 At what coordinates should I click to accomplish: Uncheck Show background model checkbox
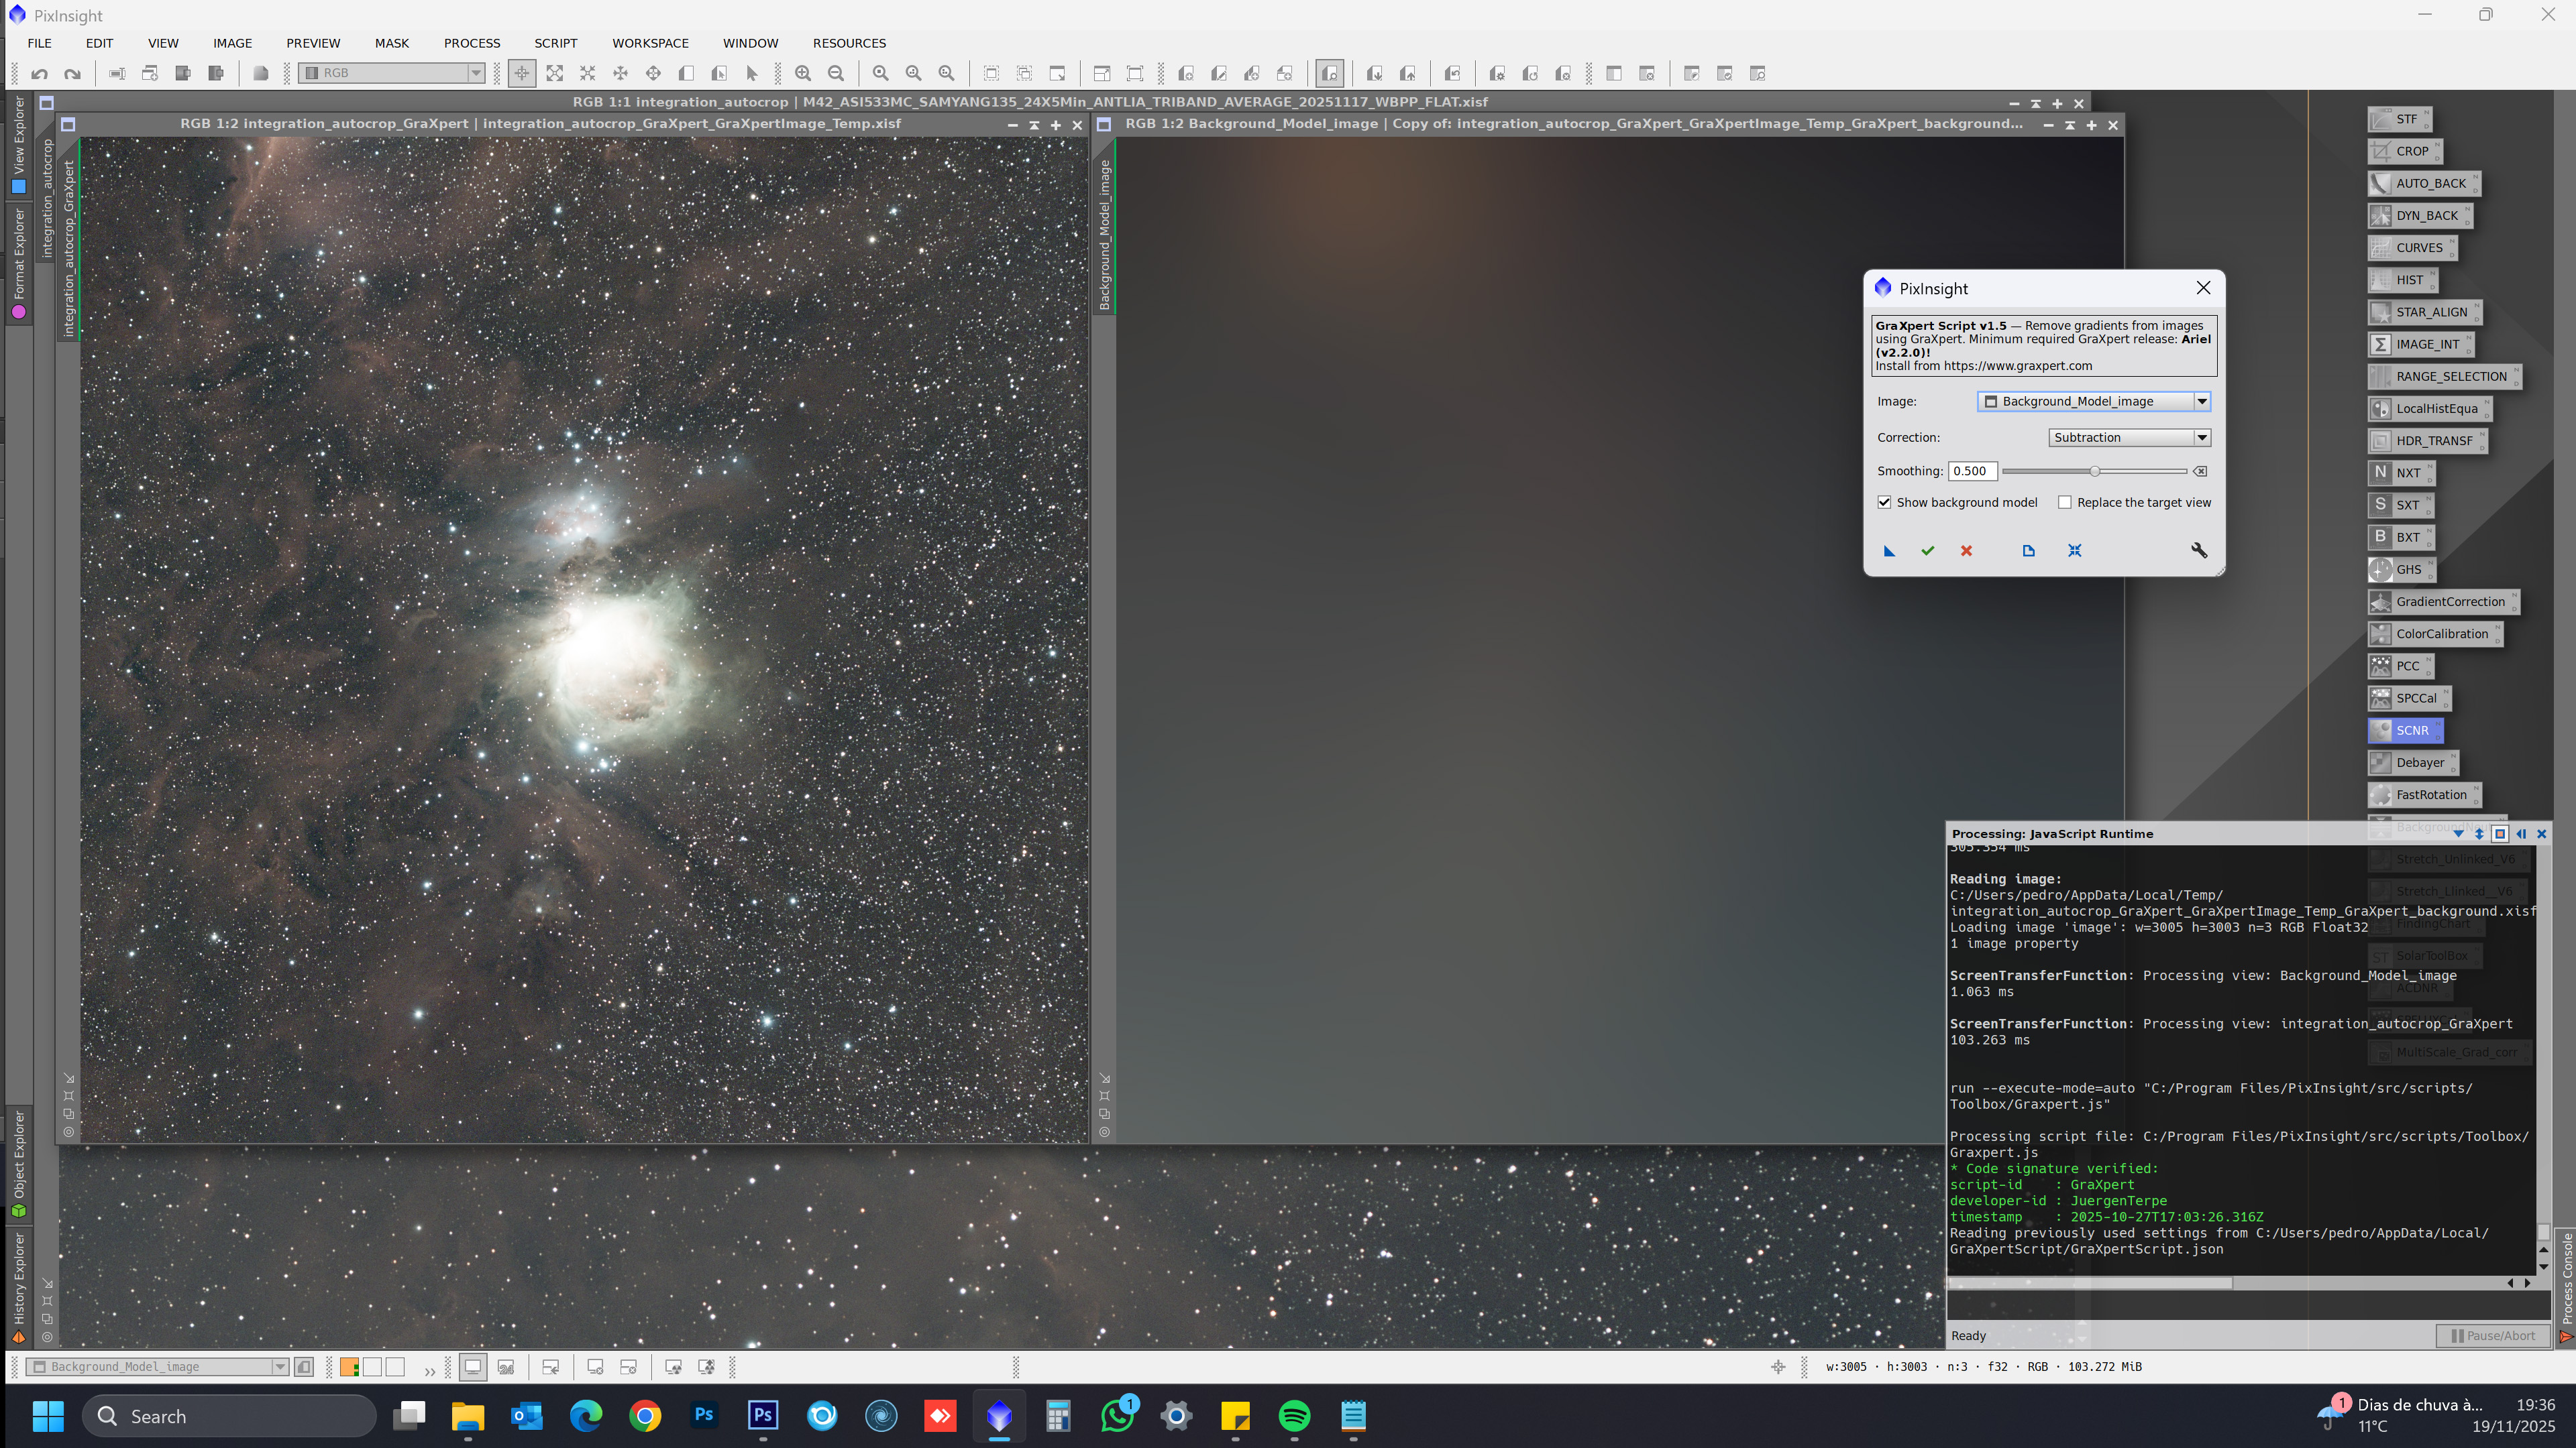tap(1884, 503)
